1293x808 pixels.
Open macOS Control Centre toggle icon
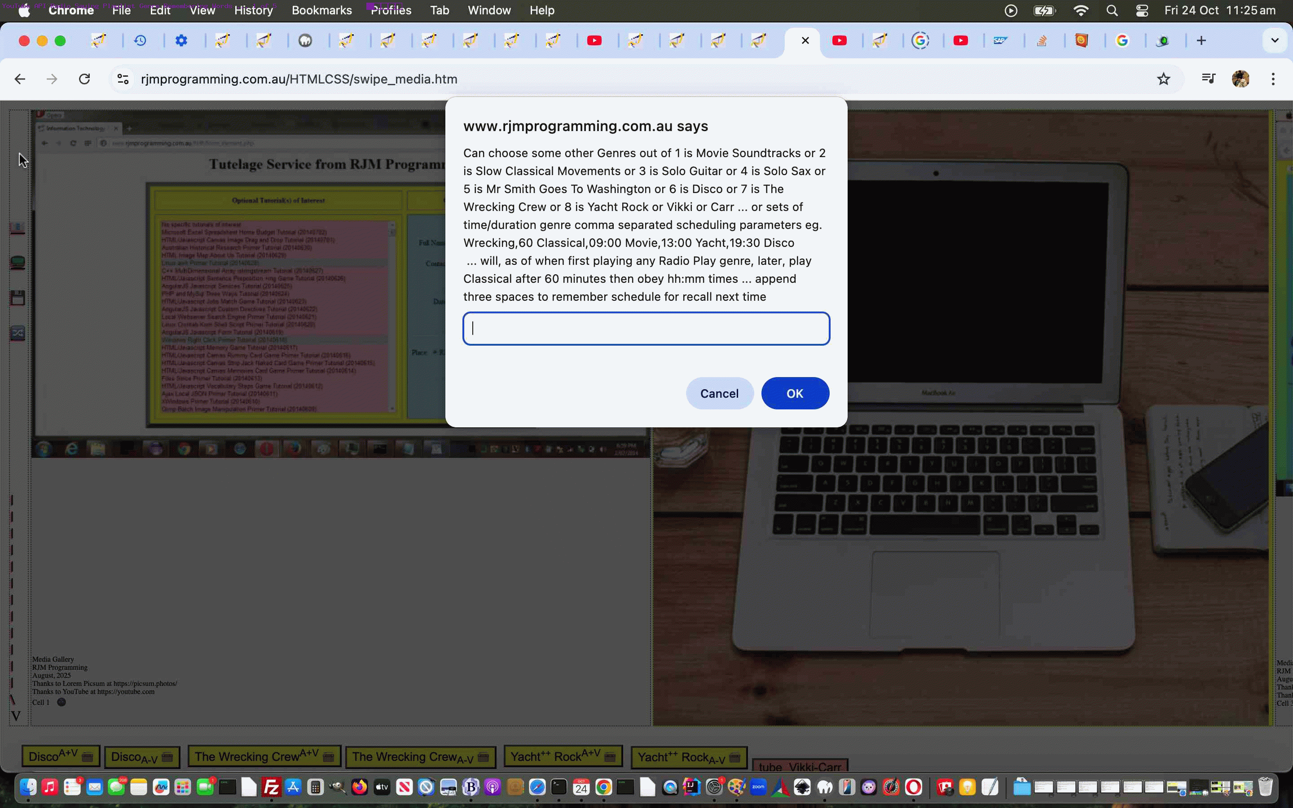[x=1142, y=10]
